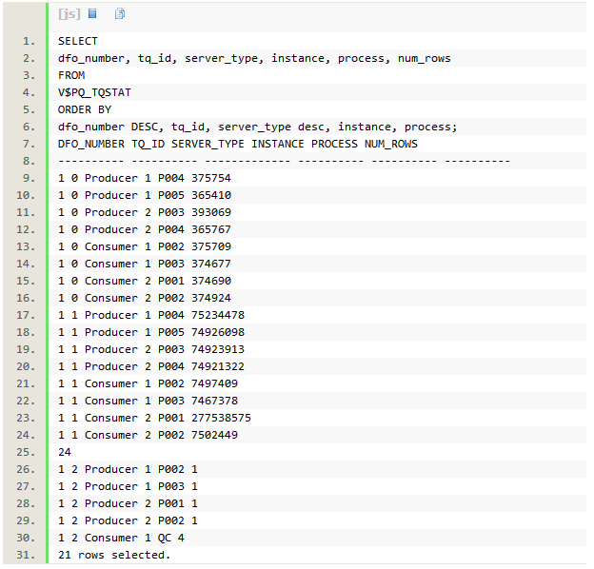This screenshot has height=569, width=594.
Task: Click the view source window icon
Action: coord(92,13)
